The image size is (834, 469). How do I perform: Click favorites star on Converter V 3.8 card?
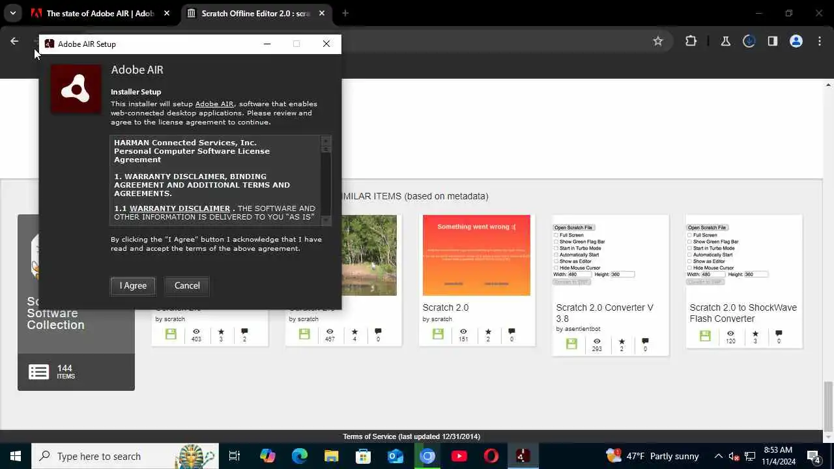pyautogui.click(x=622, y=341)
